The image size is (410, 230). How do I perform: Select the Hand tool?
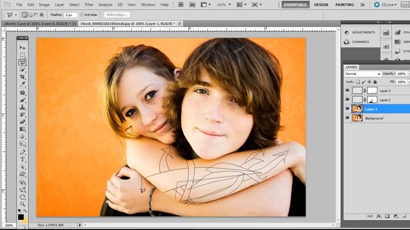pyautogui.click(x=22, y=197)
